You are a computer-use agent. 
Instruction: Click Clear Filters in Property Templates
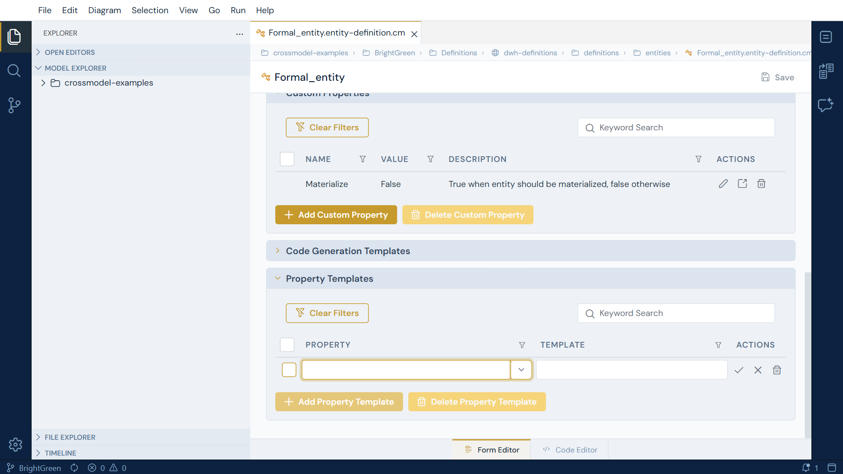pyautogui.click(x=327, y=313)
